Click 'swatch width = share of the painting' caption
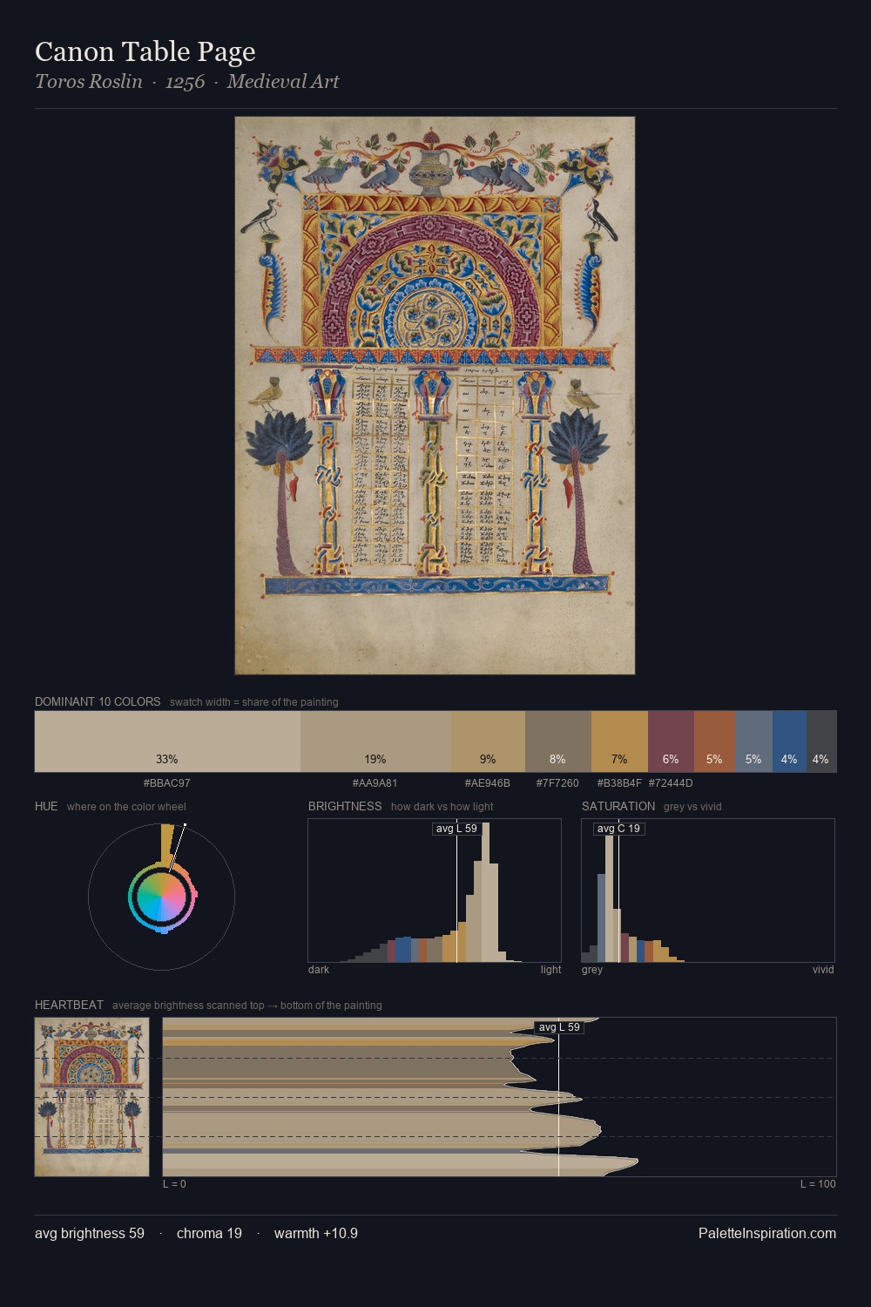This screenshot has width=871, height=1307. point(254,702)
